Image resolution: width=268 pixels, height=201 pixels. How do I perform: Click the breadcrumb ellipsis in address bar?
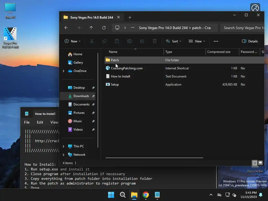pyautogui.click(x=133, y=28)
